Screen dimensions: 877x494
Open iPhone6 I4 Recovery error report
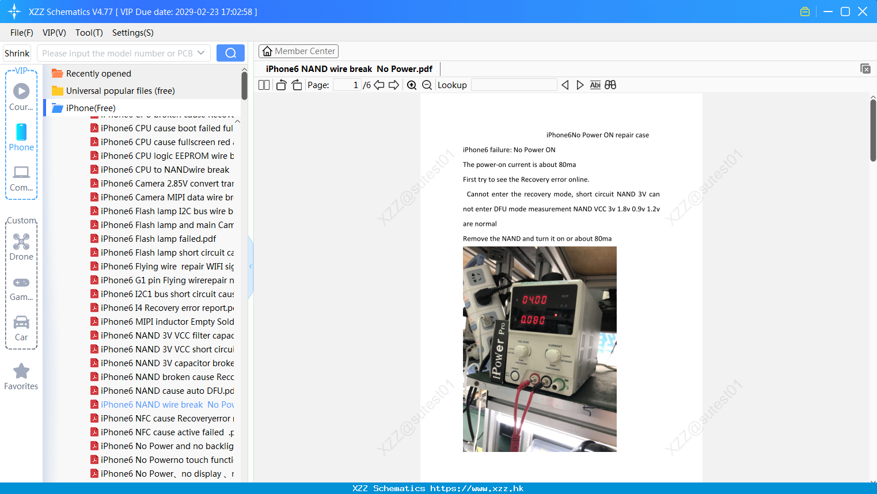coord(162,307)
